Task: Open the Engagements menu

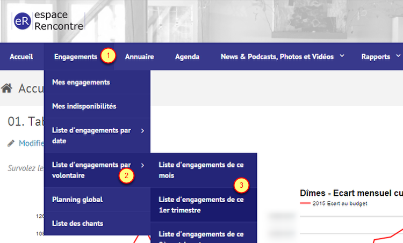Action: pyautogui.click(x=76, y=57)
